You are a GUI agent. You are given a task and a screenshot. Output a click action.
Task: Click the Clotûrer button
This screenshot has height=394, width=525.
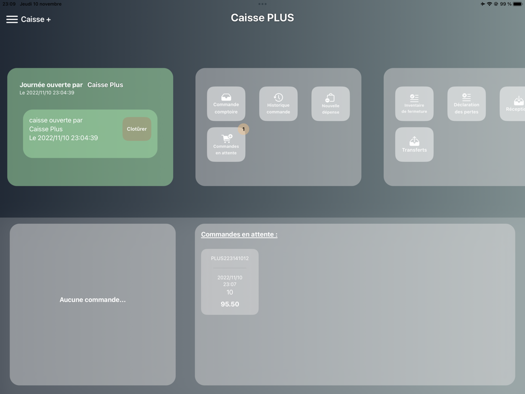(x=136, y=129)
